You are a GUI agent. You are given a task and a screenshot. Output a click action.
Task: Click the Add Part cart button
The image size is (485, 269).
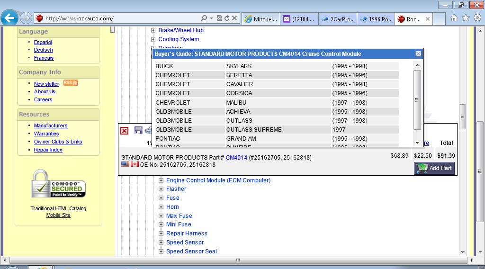pyautogui.click(x=434, y=168)
